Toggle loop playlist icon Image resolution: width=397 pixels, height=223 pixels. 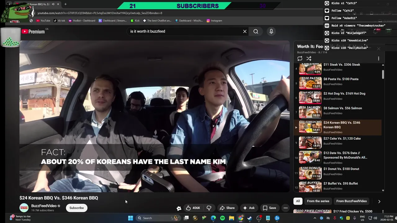click(300, 59)
